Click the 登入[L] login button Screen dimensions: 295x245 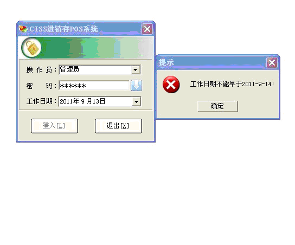pyautogui.click(x=54, y=126)
